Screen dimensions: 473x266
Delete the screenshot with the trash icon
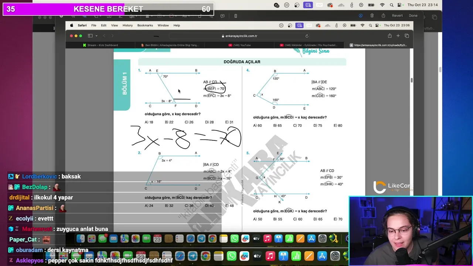pos(372,16)
